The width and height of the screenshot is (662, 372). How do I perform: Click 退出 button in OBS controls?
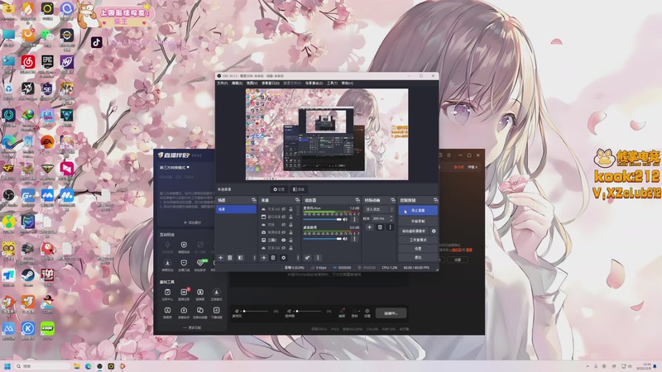[x=418, y=258]
